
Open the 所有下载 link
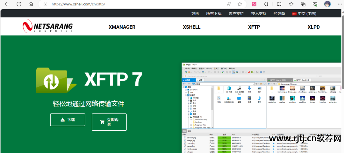pyautogui.click(x=214, y=14)
